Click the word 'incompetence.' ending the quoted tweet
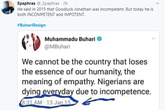The height and width of the screenshot is (110, 168). pyautogui.click(x=126, y=92)
